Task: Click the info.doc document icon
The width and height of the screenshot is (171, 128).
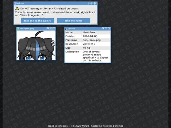Action: (66, 29)
